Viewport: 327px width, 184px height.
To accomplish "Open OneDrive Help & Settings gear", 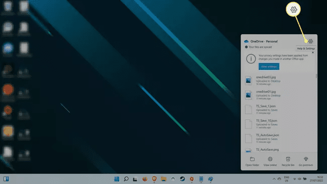I will click(310, 41).
